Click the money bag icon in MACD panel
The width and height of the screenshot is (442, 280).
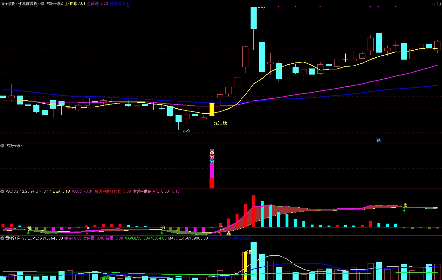229,233
